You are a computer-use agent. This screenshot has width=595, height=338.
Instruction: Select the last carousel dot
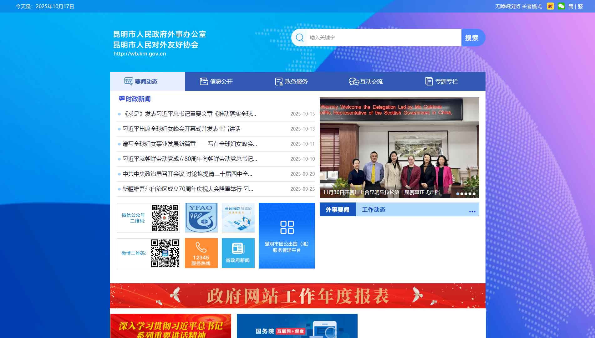(x=474, y=194)
